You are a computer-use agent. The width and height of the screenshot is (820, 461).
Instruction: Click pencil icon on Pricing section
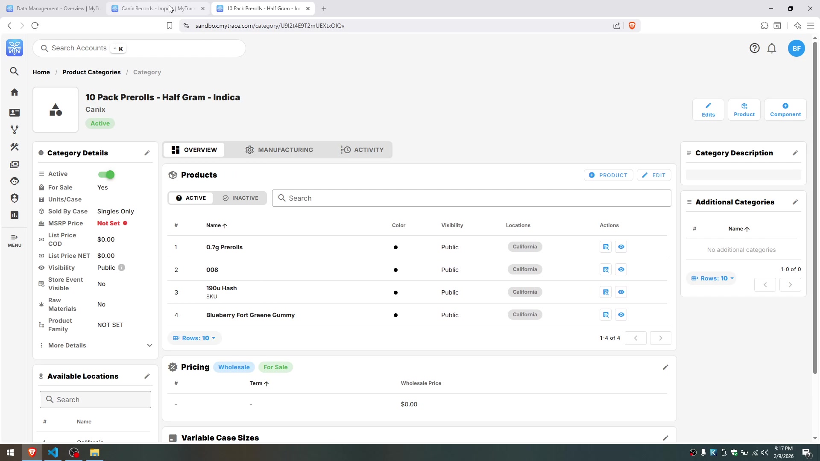click(665, 367)
